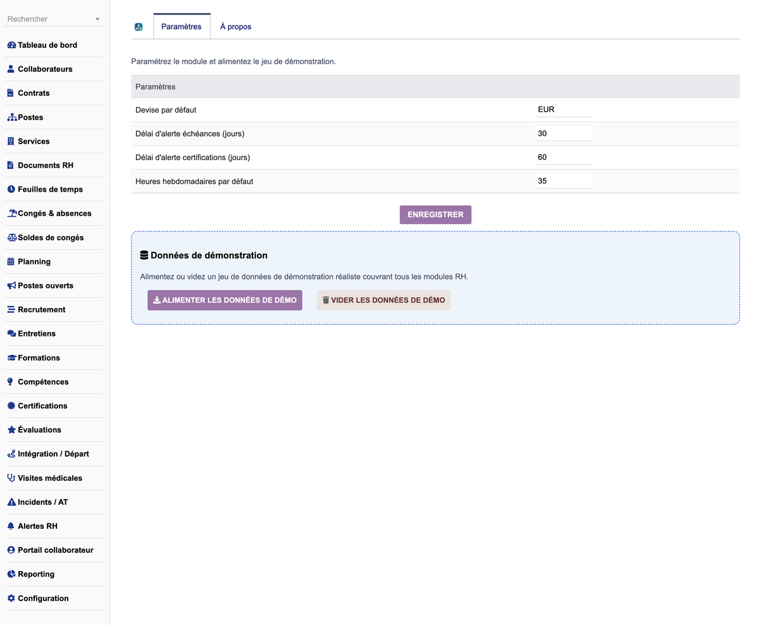Click the 'Données de démonstration' heading
The height and width of the screenshot is (625, 759).
click(204, 256)
